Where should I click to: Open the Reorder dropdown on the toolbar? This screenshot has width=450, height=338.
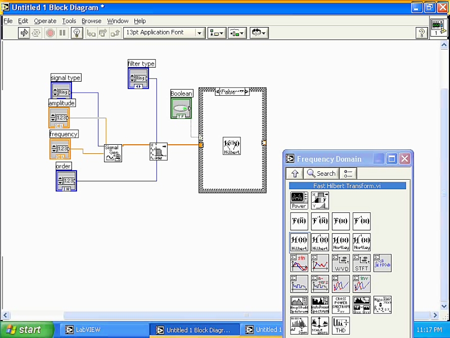(x=259, y=33)
